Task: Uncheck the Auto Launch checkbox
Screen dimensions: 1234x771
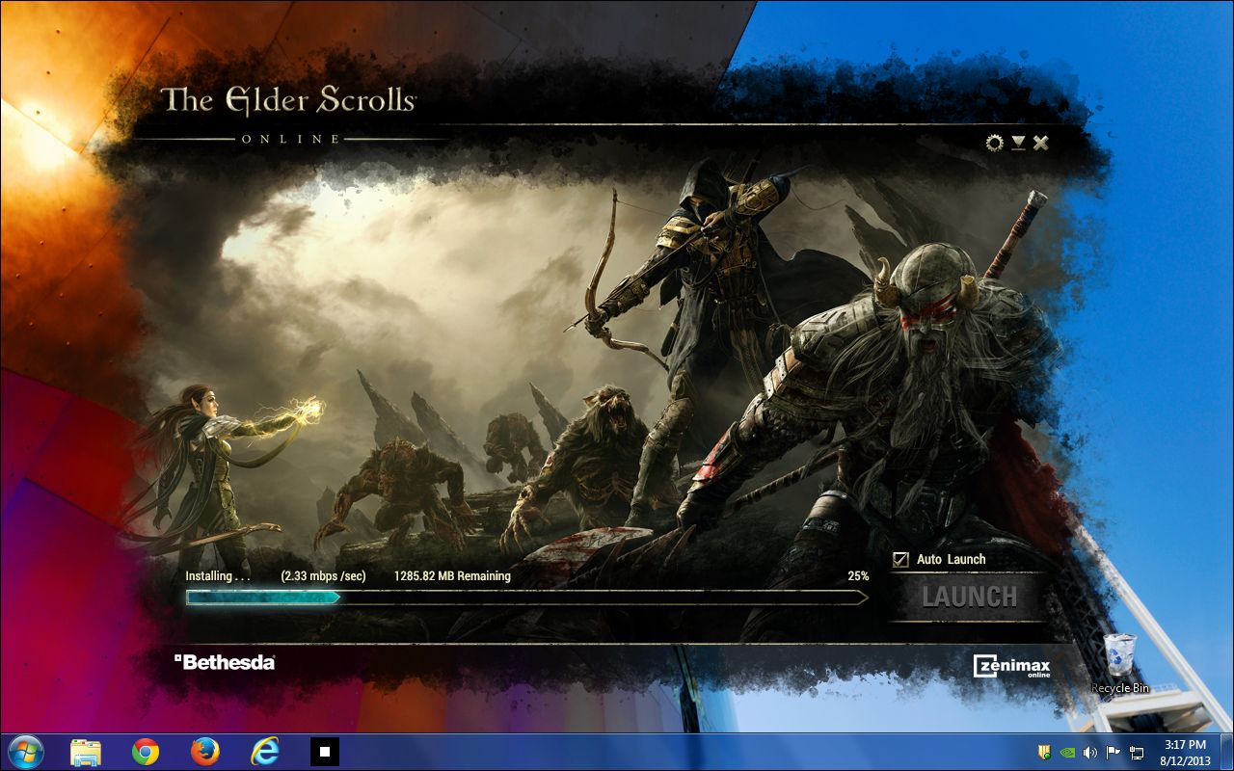Action: tap(901, 559)
